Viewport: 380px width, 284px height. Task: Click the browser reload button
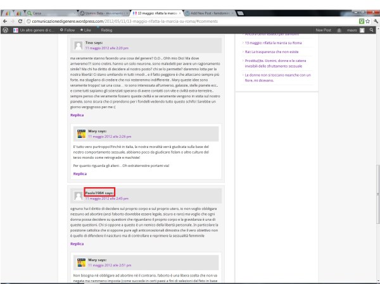pos(21,21)
